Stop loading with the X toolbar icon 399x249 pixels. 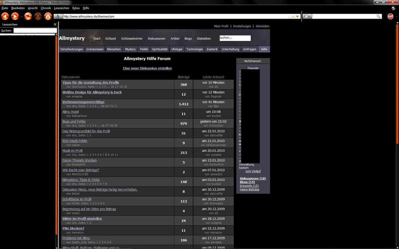pyautogui.click(x=38, y=16)
